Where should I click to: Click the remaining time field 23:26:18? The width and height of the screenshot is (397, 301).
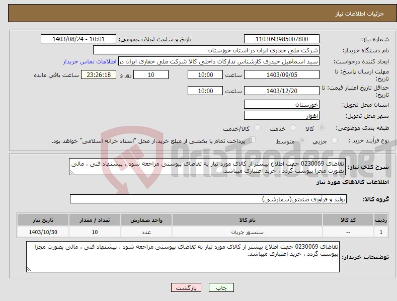[x=99, y=74]
